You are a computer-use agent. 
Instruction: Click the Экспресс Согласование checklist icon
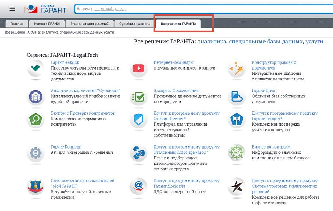(x=138, y=97)
